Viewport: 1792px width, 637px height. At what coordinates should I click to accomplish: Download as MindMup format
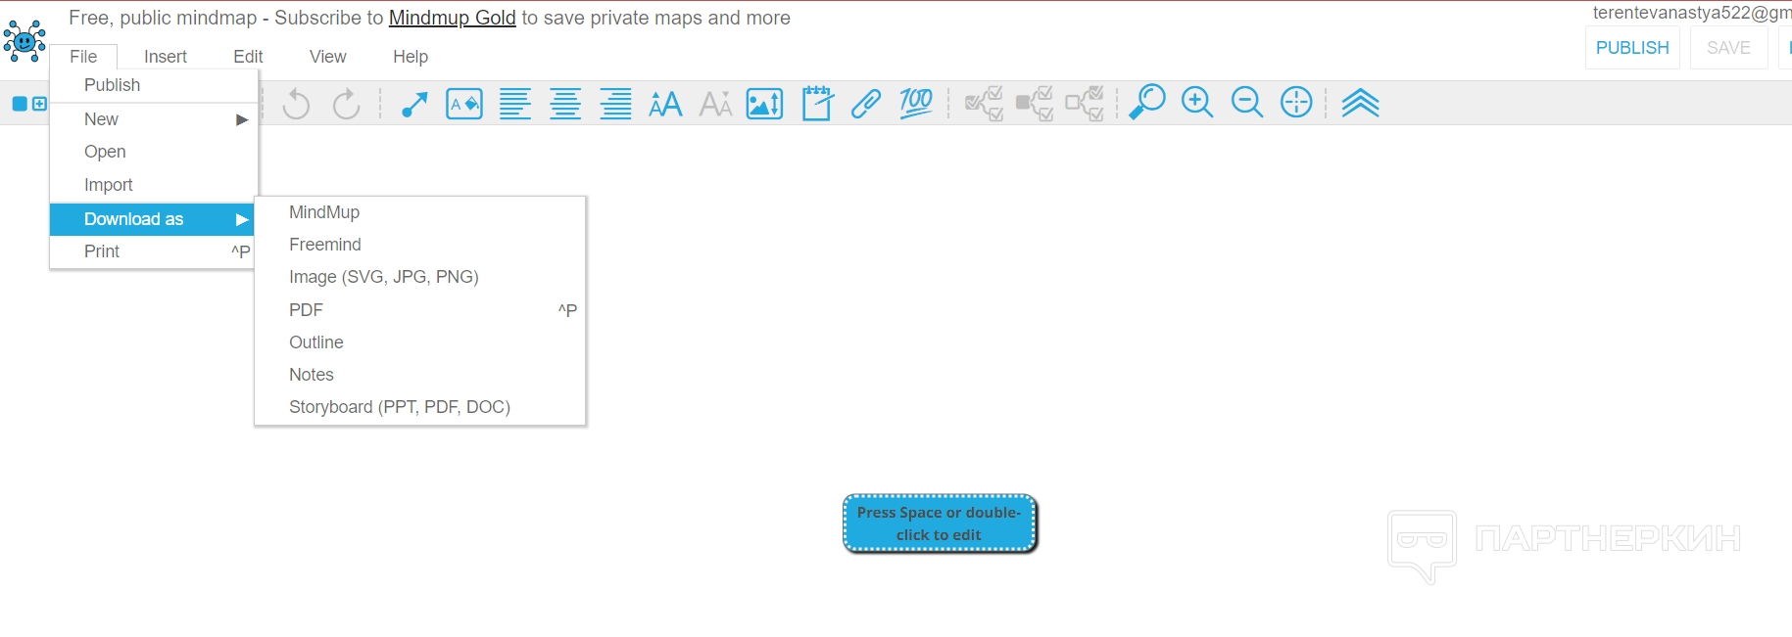[420, 212]
